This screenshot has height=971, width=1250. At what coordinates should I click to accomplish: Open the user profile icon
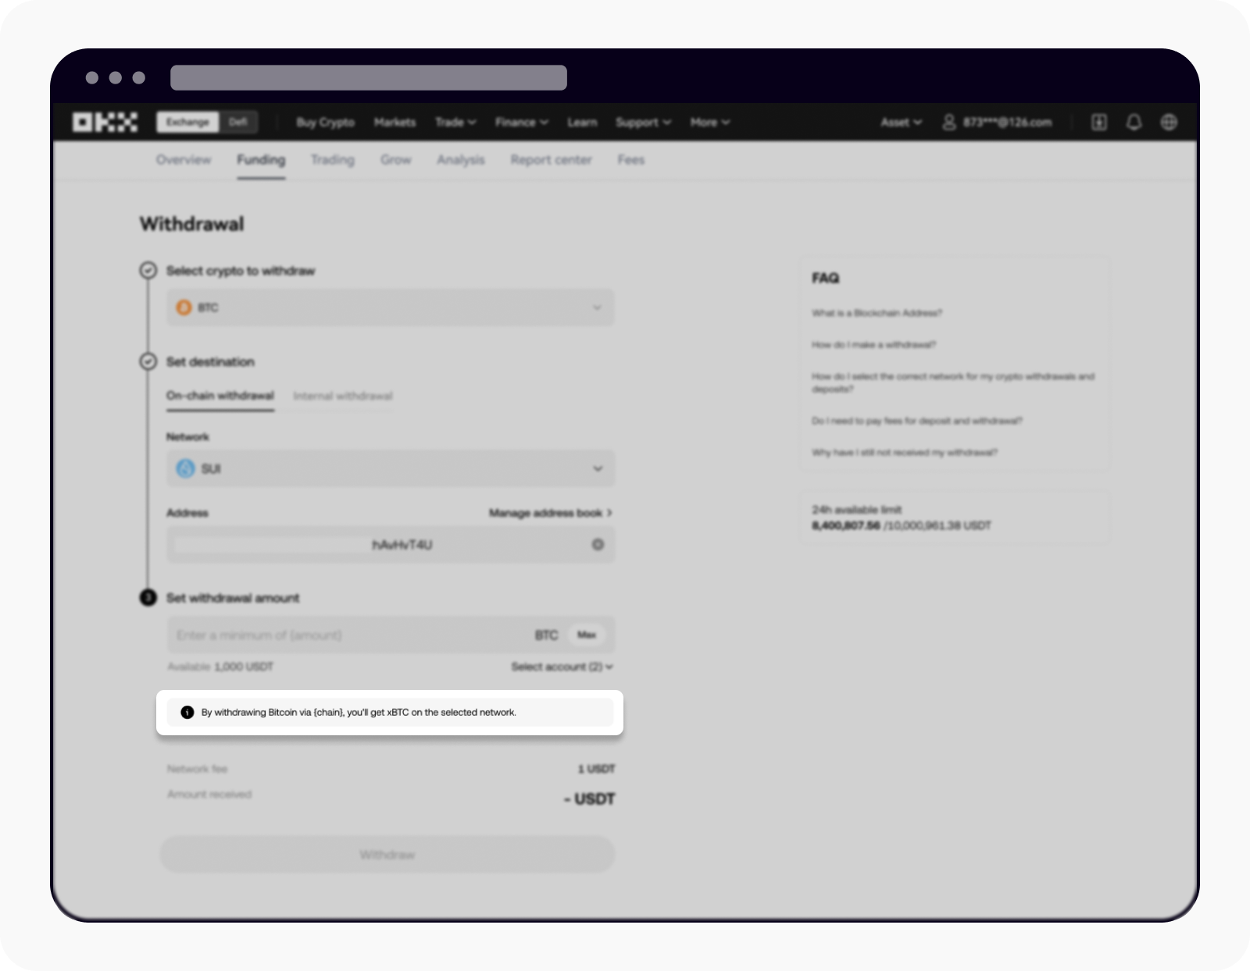pyautogui.click(x=948, y=123)
